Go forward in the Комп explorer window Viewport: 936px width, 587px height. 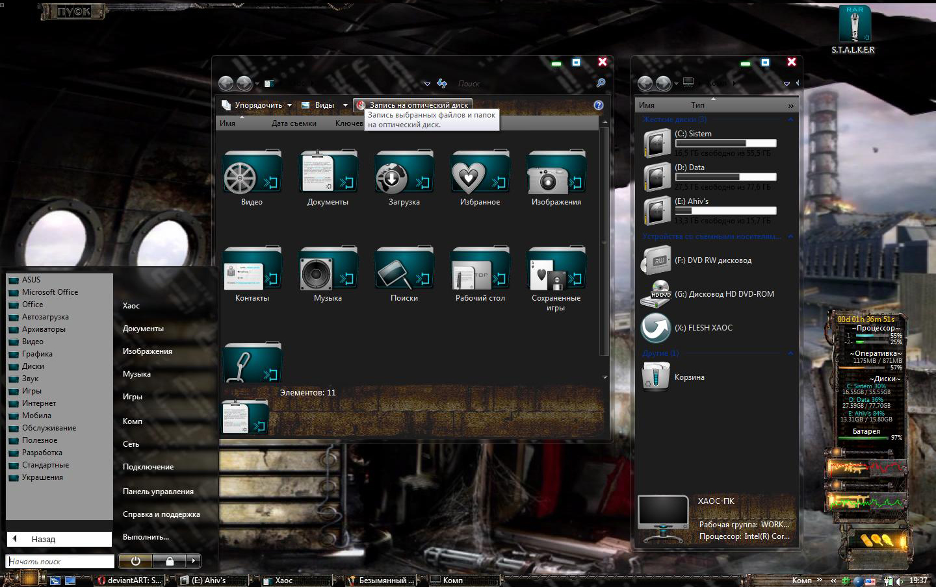(664, 83)
